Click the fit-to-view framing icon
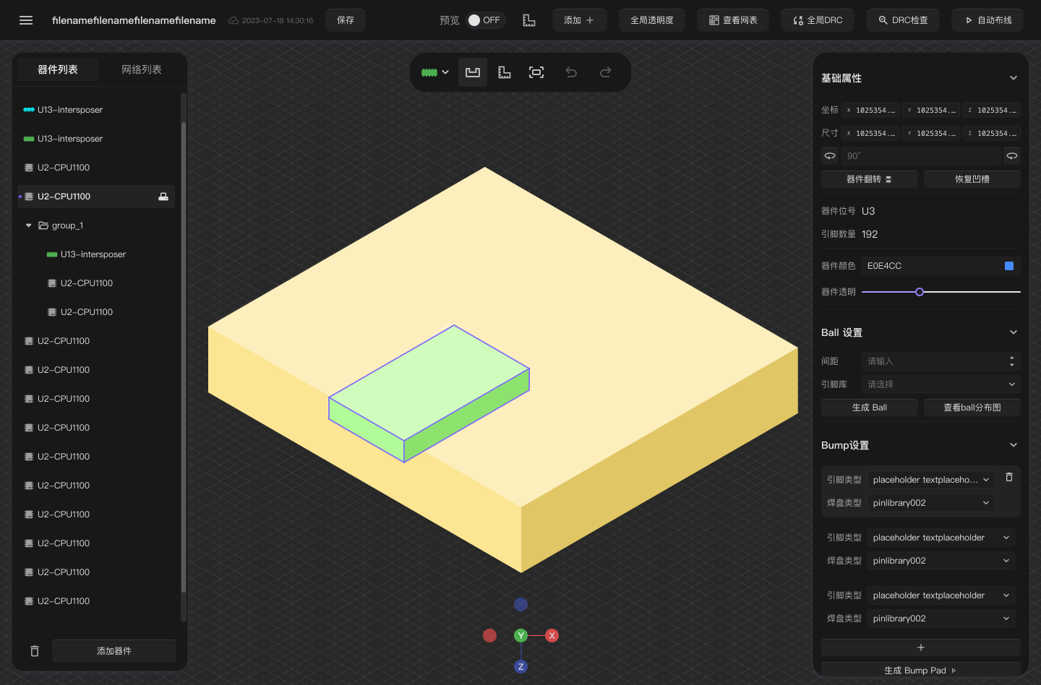The height and width of the screenshot is (685, 1041). (x=536, y=72)
